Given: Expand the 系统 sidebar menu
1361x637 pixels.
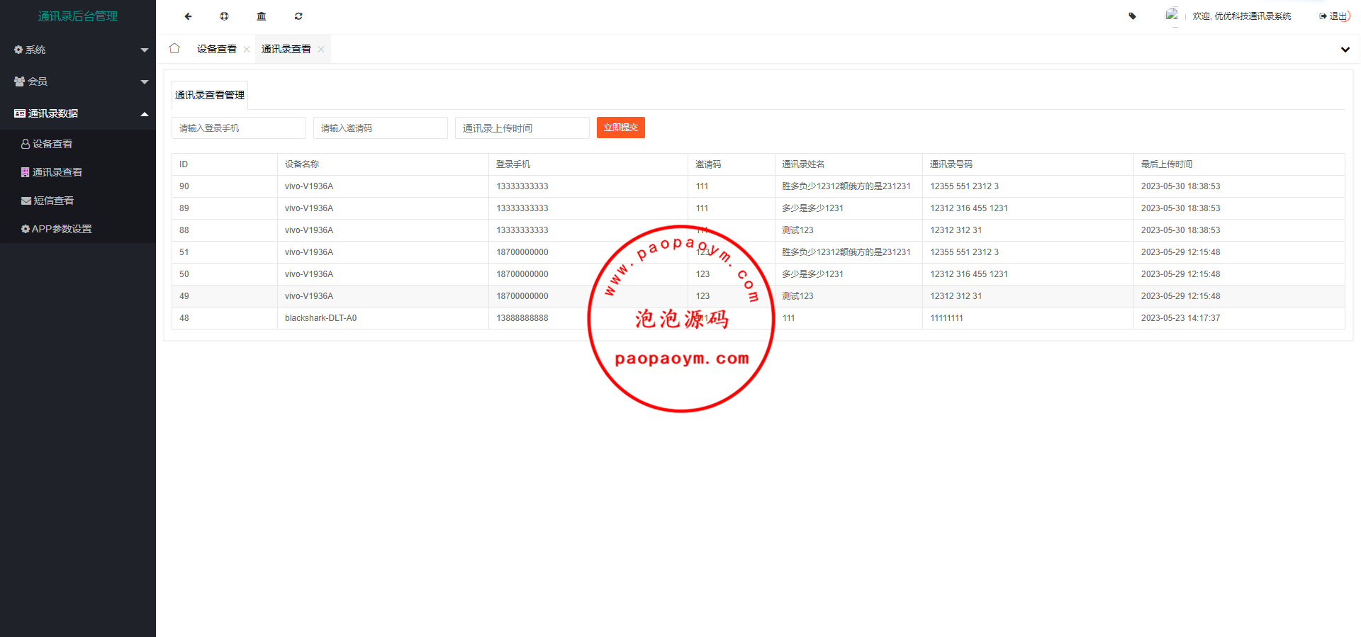Looking at the screenshot, I should (78, 50).
